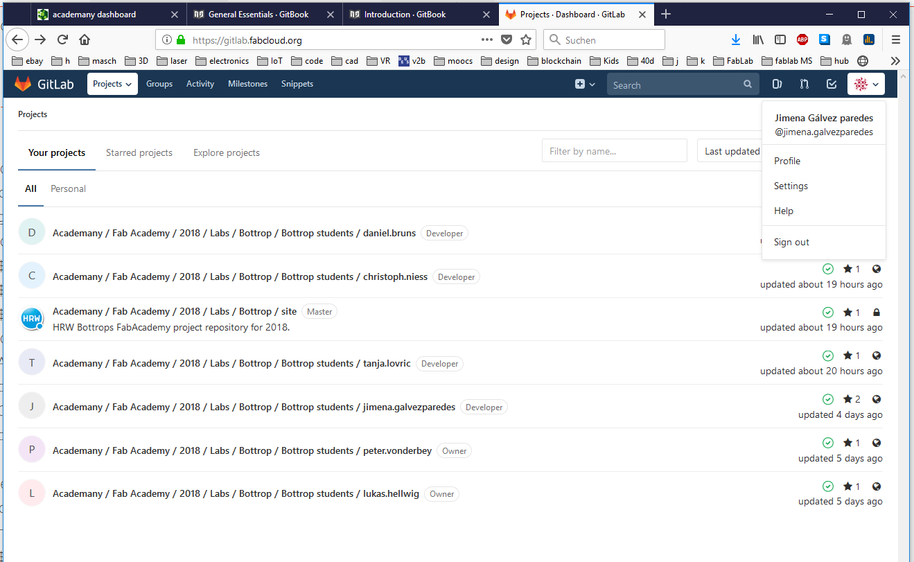Image resolution: width=914 pixels, height=562 pixels.
Task: Open the Merge requests icon in navbar
Action: [x=804, y=85]
